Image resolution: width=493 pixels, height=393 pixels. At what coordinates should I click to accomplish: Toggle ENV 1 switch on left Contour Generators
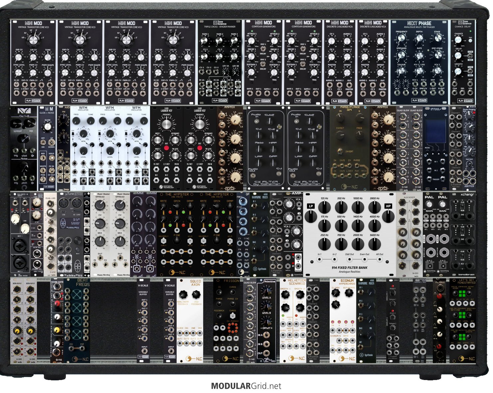263,49
